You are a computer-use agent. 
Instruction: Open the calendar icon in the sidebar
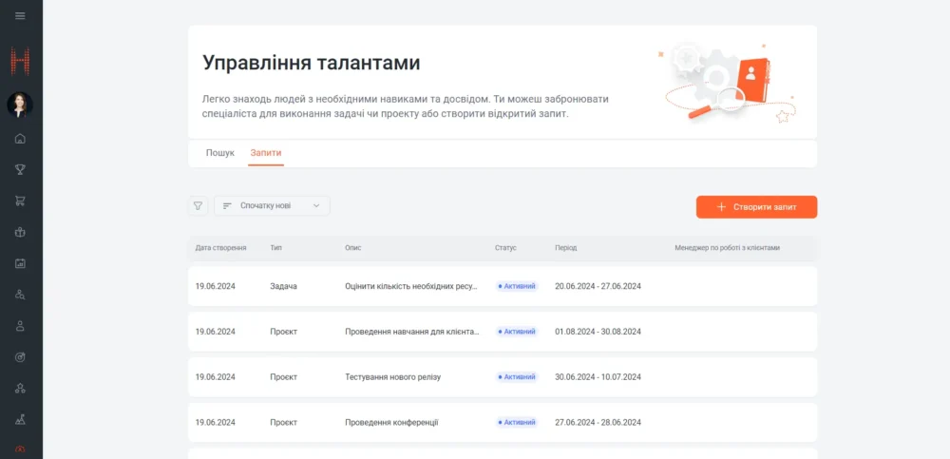click(21, 263)
